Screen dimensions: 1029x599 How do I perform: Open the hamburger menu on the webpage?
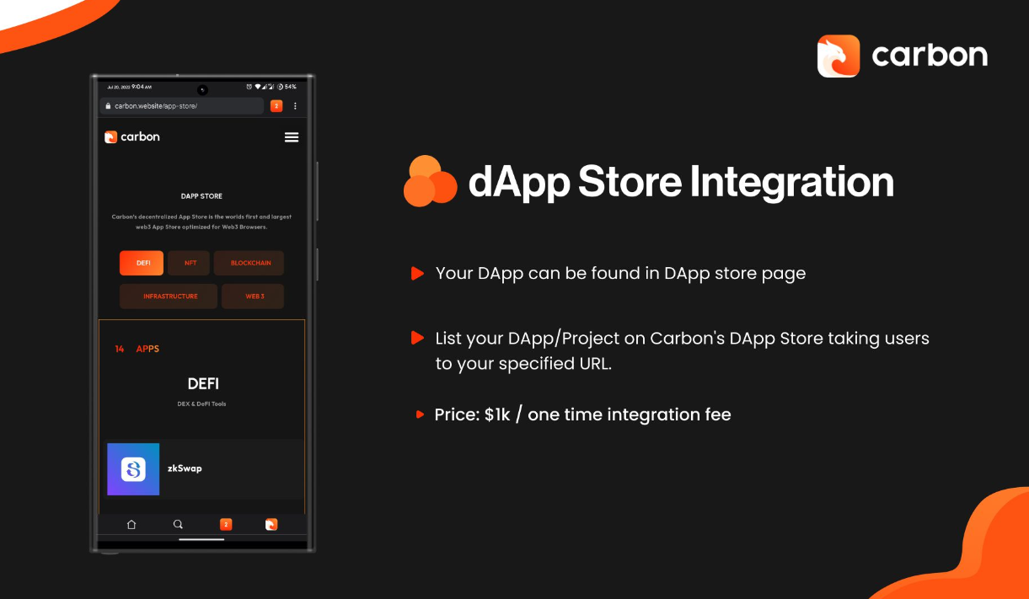click(x=291, y=136)
